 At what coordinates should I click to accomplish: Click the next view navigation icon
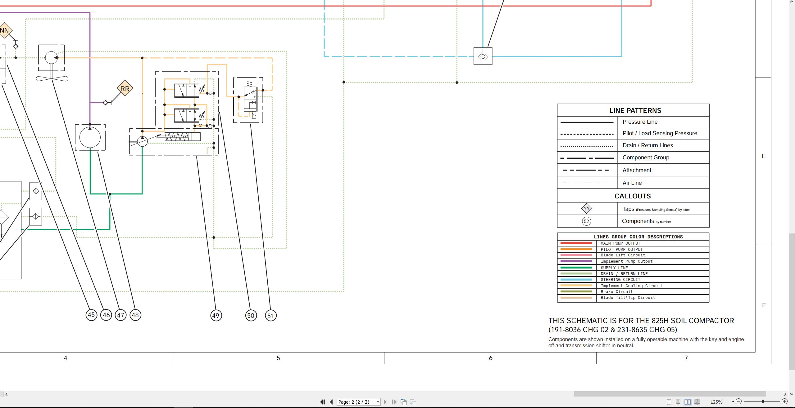point(413,402)
